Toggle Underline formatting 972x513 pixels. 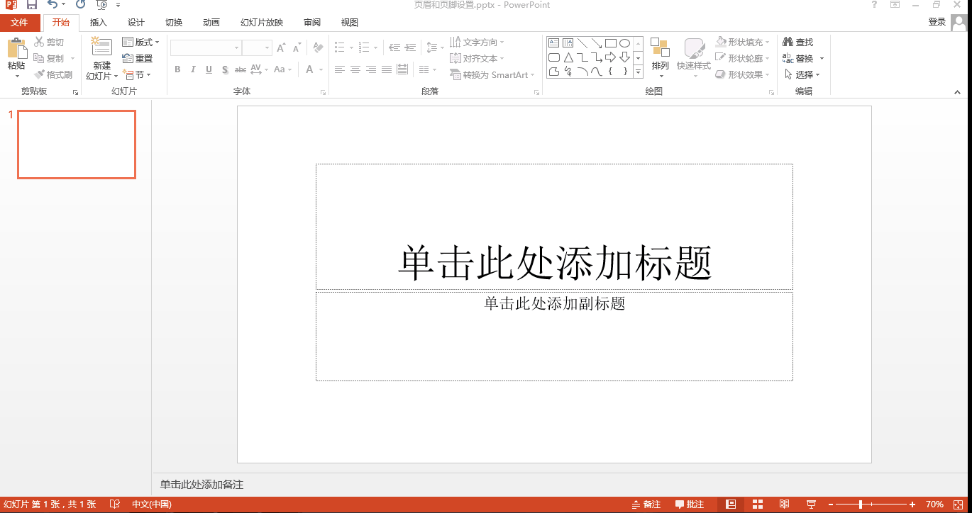[209, 69]
